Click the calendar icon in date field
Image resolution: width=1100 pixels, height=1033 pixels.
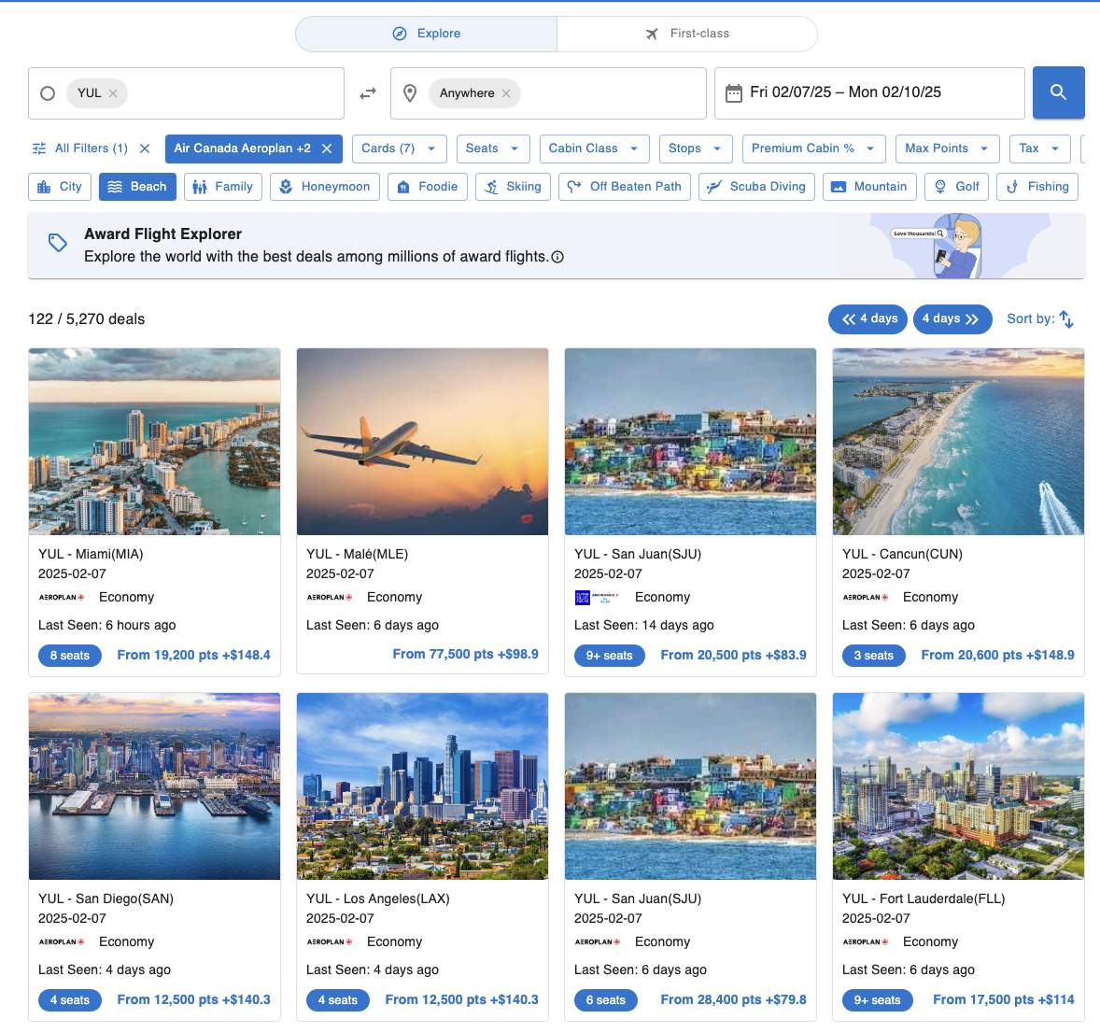(734, 92)
